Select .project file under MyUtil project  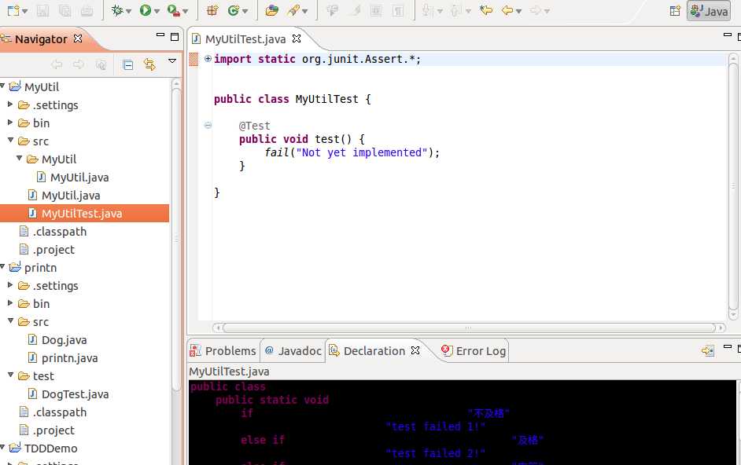click(x=53, y=249)
